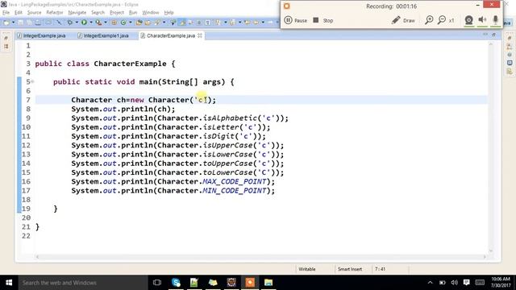The height and width of the screenshot is (290, 516).
Task: Click the Save toolbar icon
Action: click(x=20, y=23)
